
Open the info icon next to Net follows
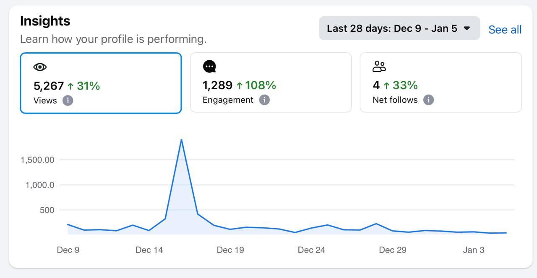click(x=428, y=100)
